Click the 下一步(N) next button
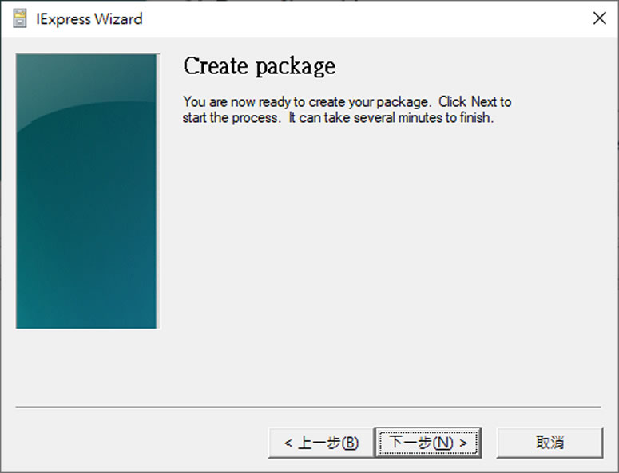This screenshot has height=473, width=619. point(428,443)
